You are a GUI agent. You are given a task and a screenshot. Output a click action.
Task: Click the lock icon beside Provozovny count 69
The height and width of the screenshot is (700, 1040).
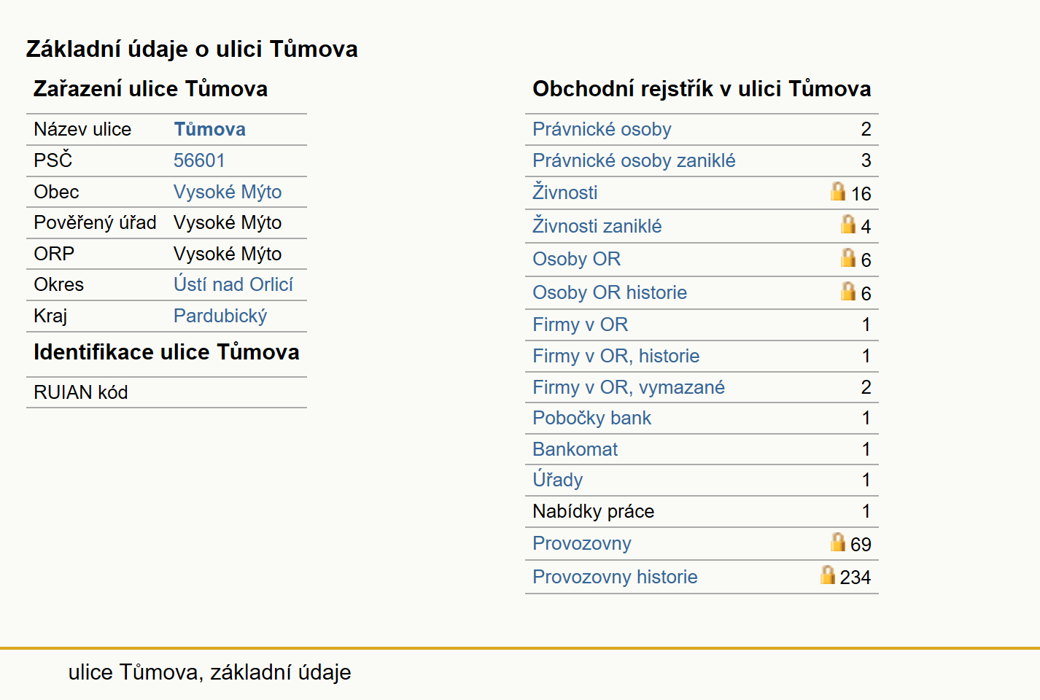[838, 542]
